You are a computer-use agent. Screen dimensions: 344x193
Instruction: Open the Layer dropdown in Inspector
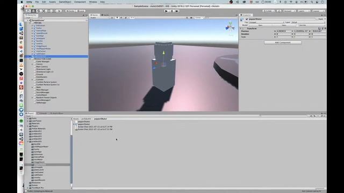pos(308,23)
